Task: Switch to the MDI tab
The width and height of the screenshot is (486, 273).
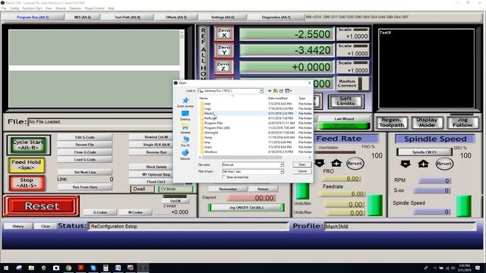Action: [83, 17]
